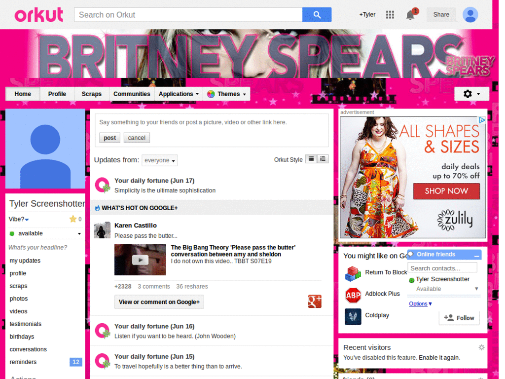Viewport: 505px width, 379px height.
Task: Focus the Search on Orkut field
Action: tap(188, 15)
